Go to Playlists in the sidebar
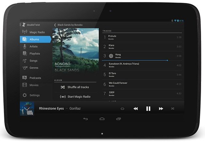 pos(36,54)
